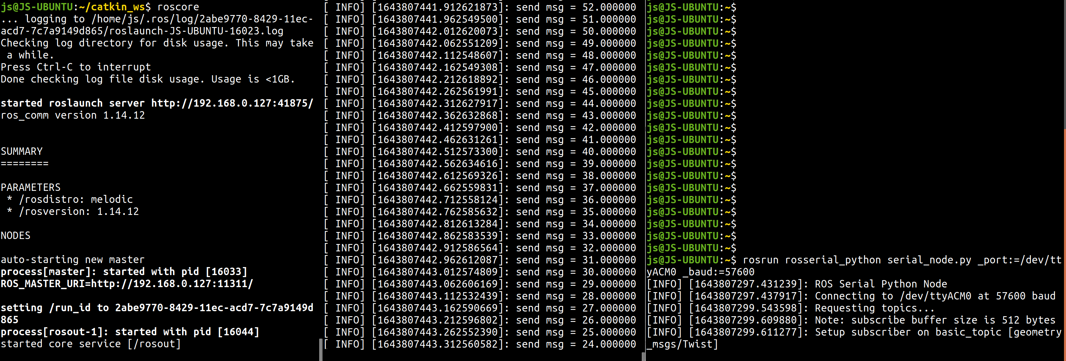The height and width of the screenshot is (361, 1066).
Task: Click 'started core service [/rosout]' line
Action: click(91, 344)
